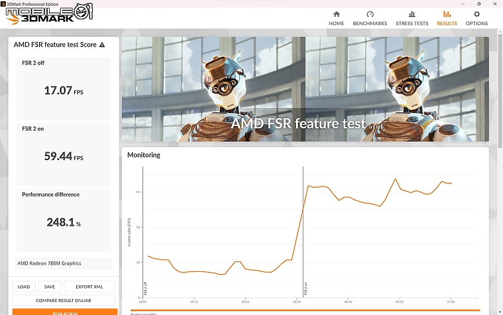Click the Monitoring heading
503x315 pixels.
coord(144,155)
